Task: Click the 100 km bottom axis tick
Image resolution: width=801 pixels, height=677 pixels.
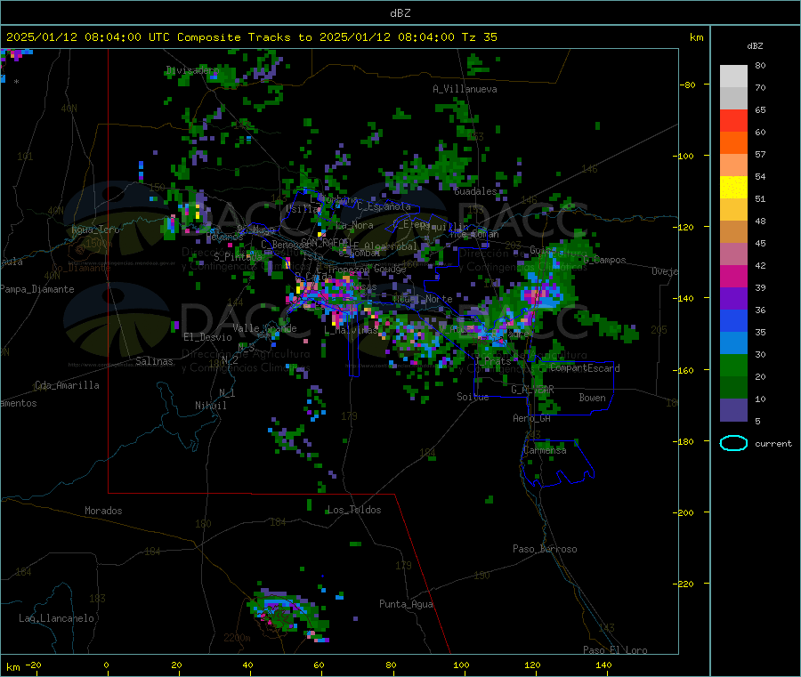Action: [x=461, y=665]
